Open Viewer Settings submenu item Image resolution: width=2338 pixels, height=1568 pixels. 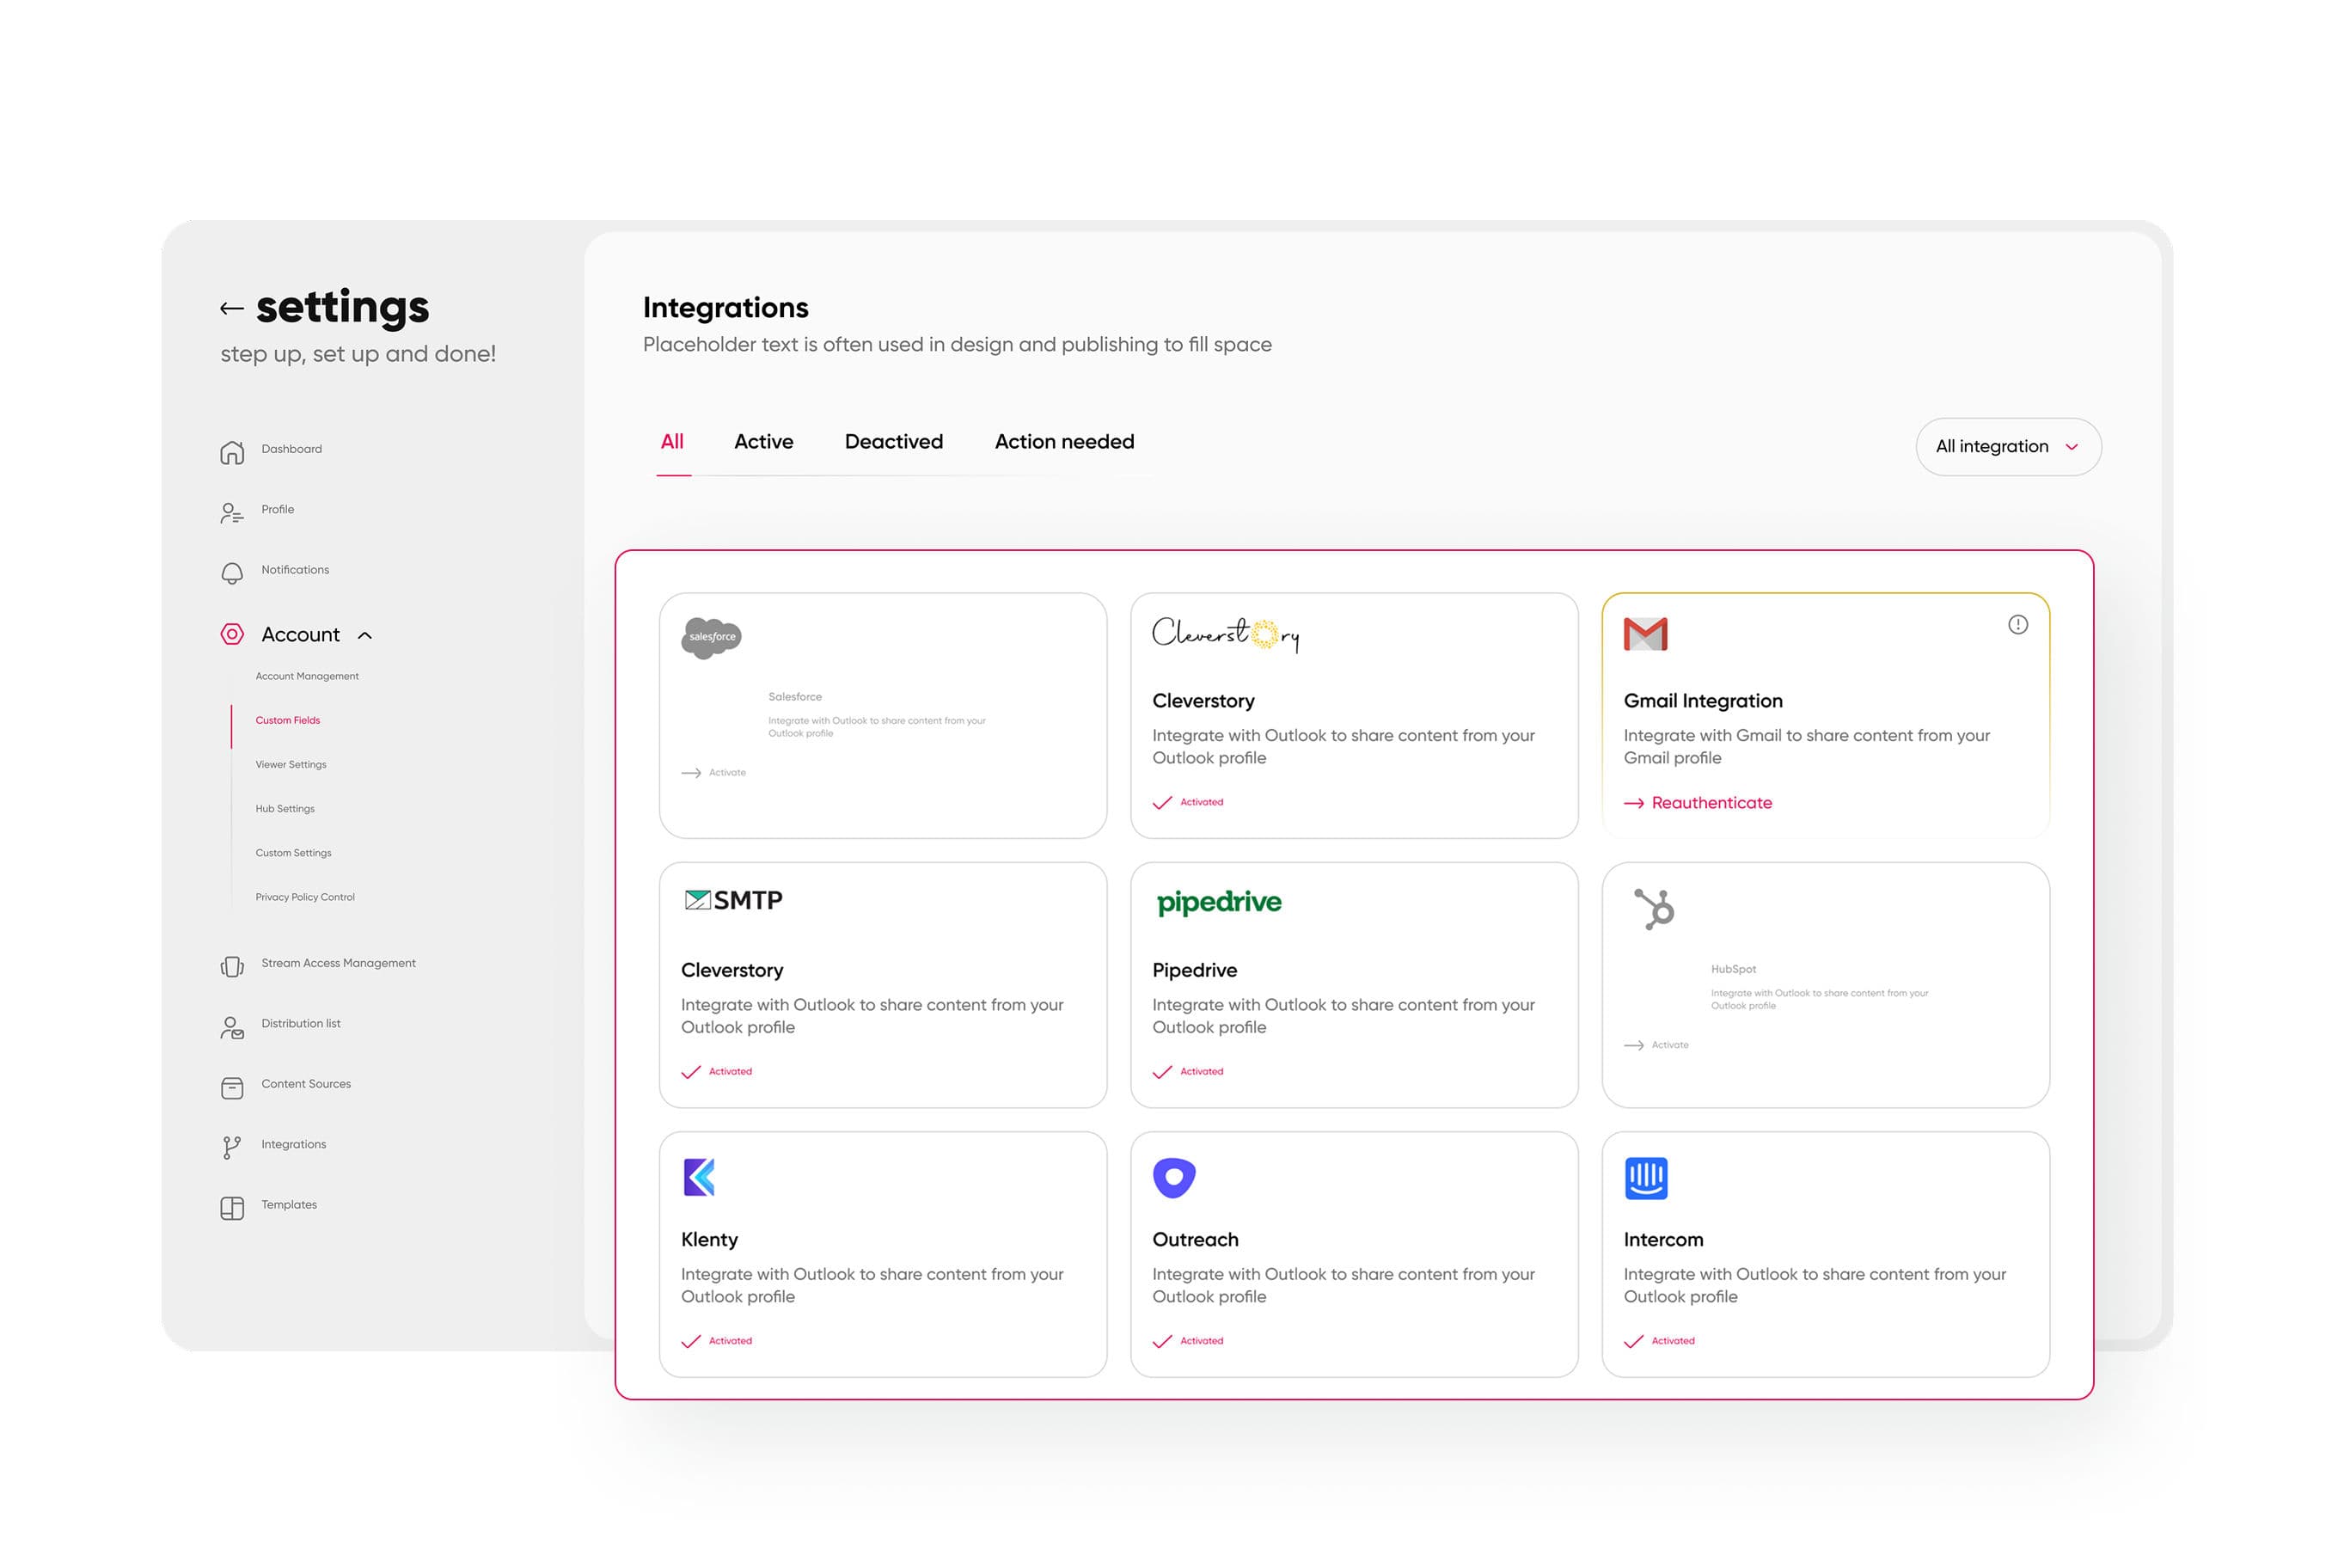(x=291, y=765)
